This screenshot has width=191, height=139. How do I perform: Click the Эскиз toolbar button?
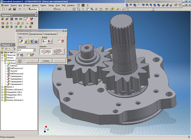coord(57,9)
